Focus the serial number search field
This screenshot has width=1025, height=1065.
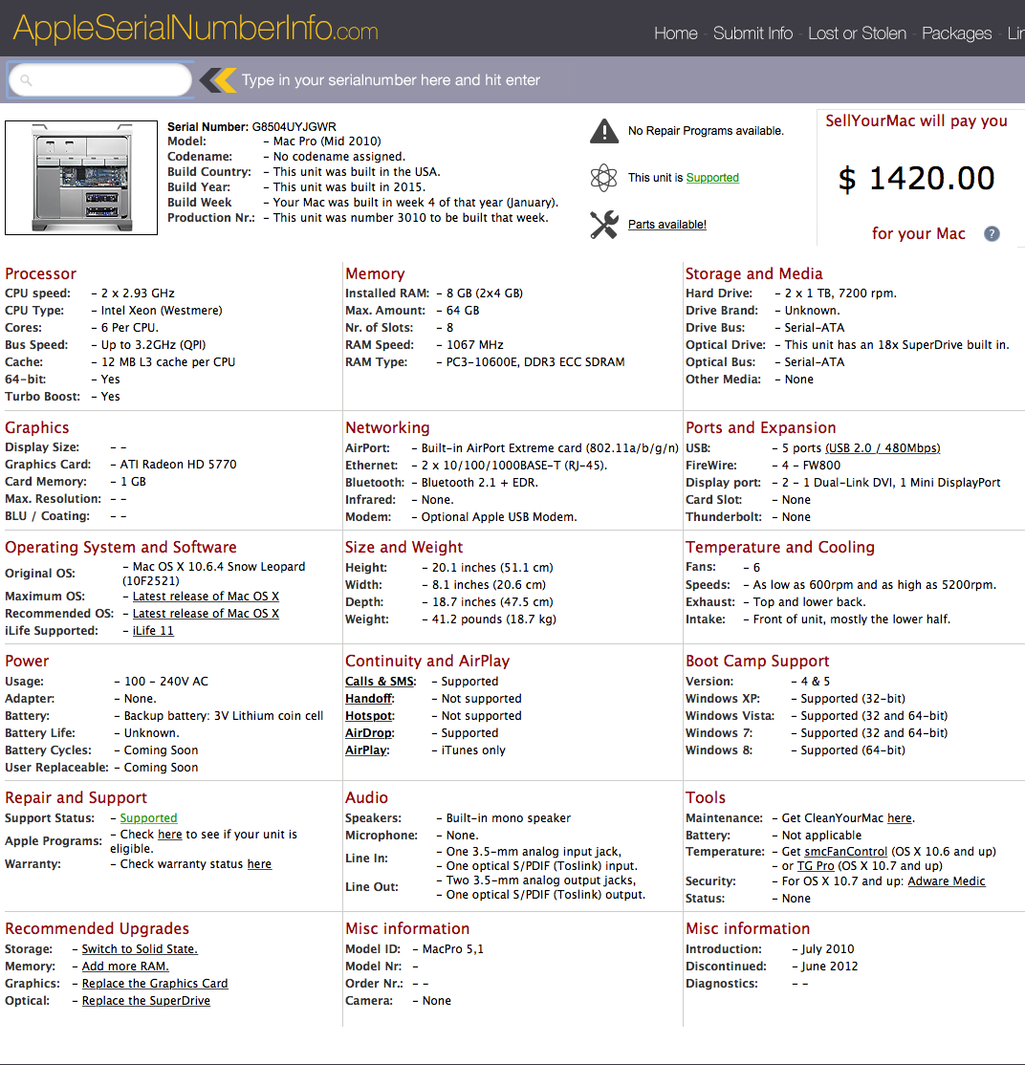point(100,80)
